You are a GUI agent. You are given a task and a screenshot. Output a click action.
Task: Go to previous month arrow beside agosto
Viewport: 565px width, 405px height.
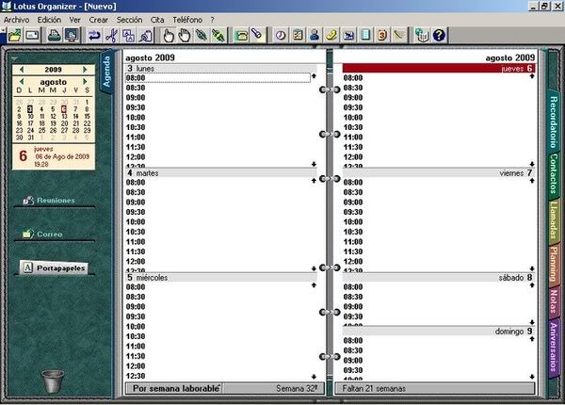coord(22,81)
